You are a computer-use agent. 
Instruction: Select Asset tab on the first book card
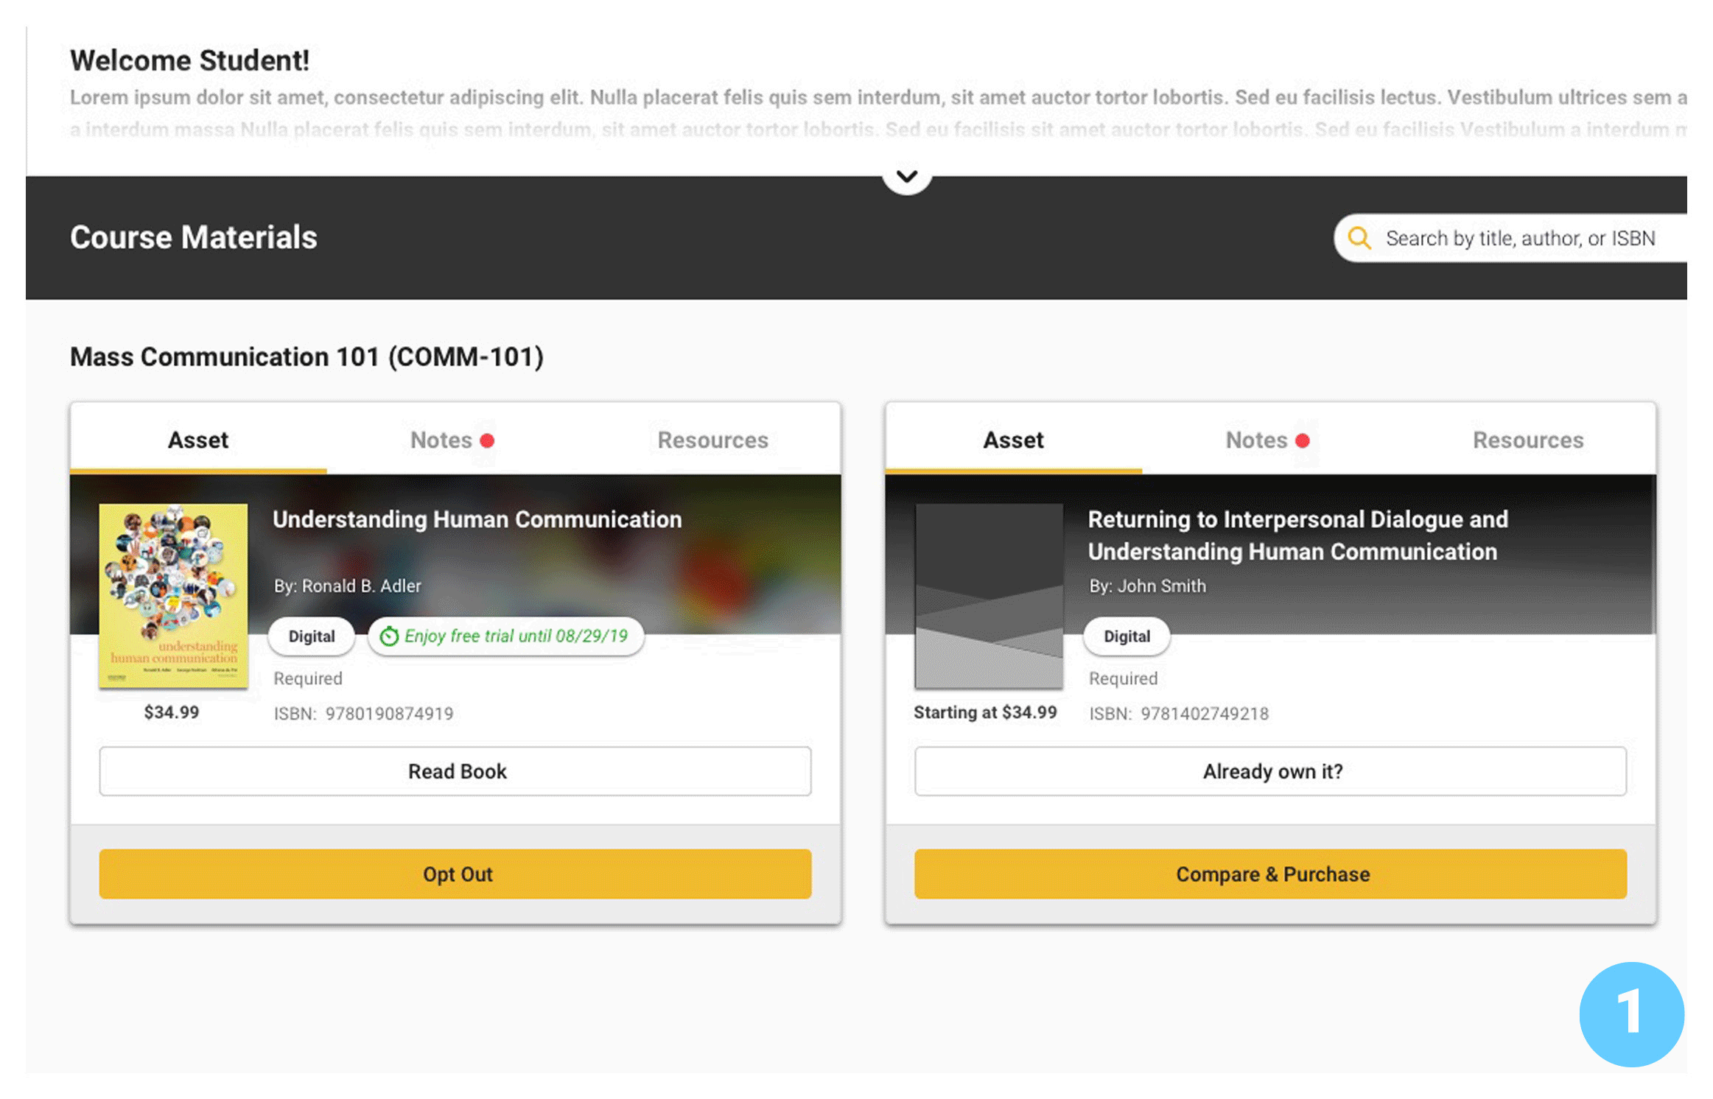[x=198, y=440]
